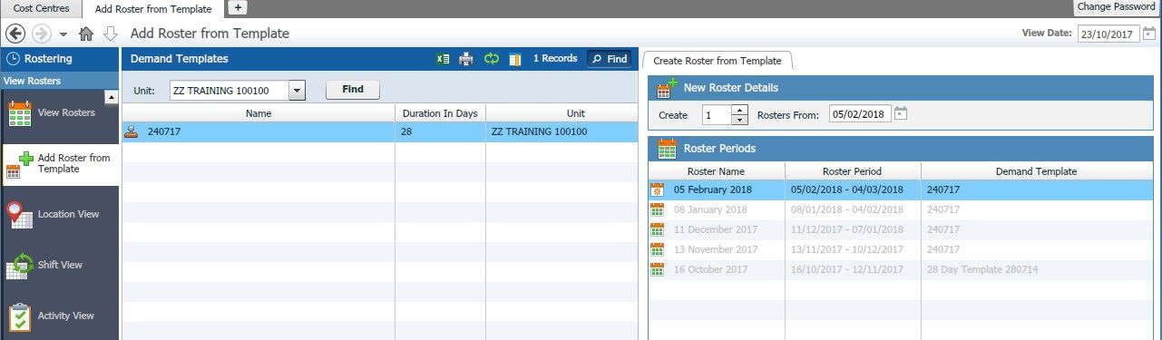Screen dimensions: 1162x340
Task: Switch to the Cost Centres tab
Action: tap(41, 8)
